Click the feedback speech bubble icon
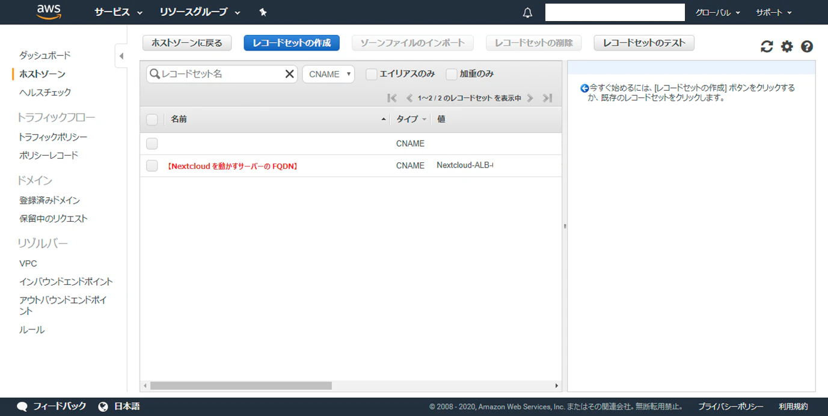 pos(22,406)
